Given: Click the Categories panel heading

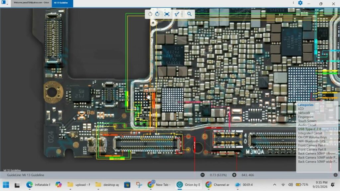Looking at the screenshot, I should (x=305, y=105).
